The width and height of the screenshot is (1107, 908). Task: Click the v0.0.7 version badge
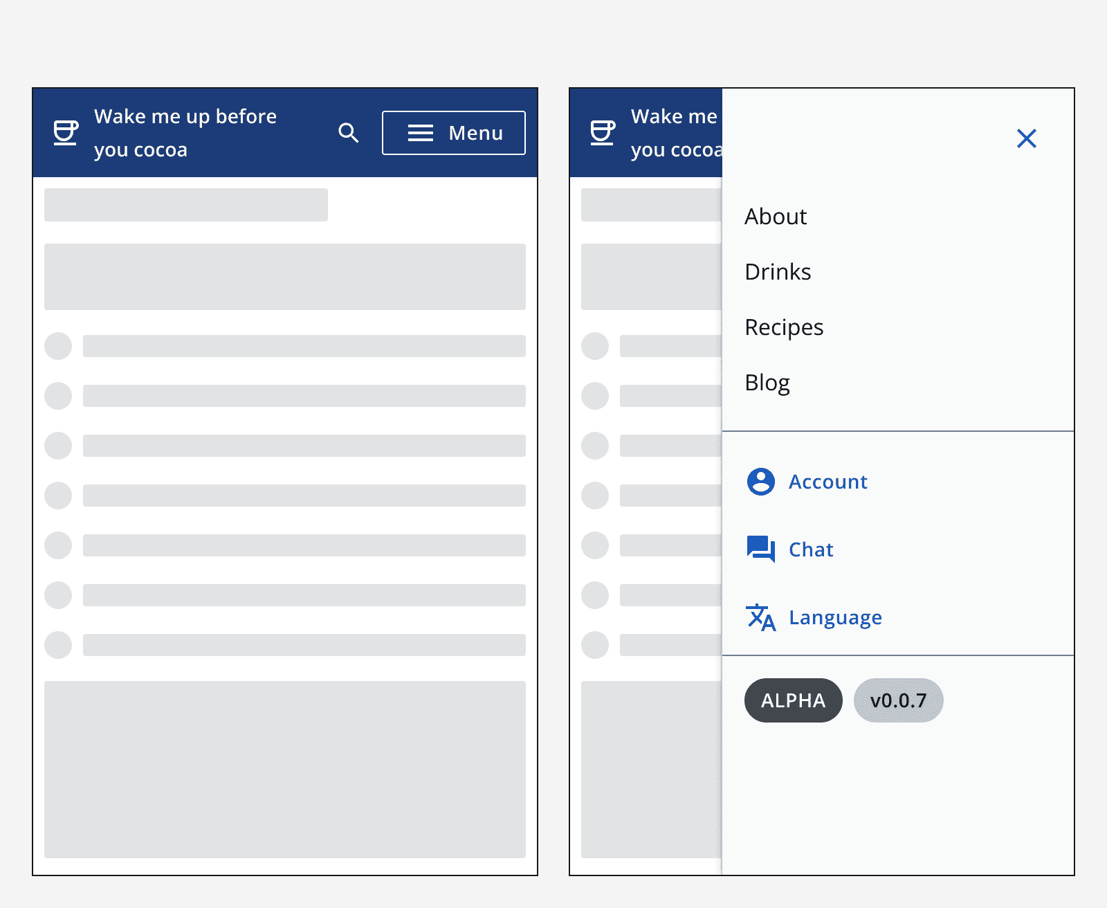point(897,700)
